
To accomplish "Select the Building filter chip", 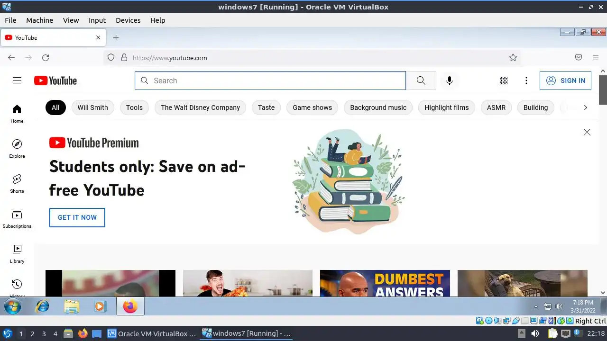I will click(x=535, y=108).
